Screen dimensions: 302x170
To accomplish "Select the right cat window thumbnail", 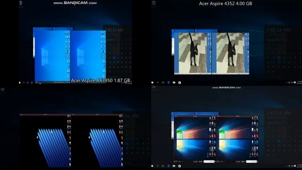I will [231, 53].
